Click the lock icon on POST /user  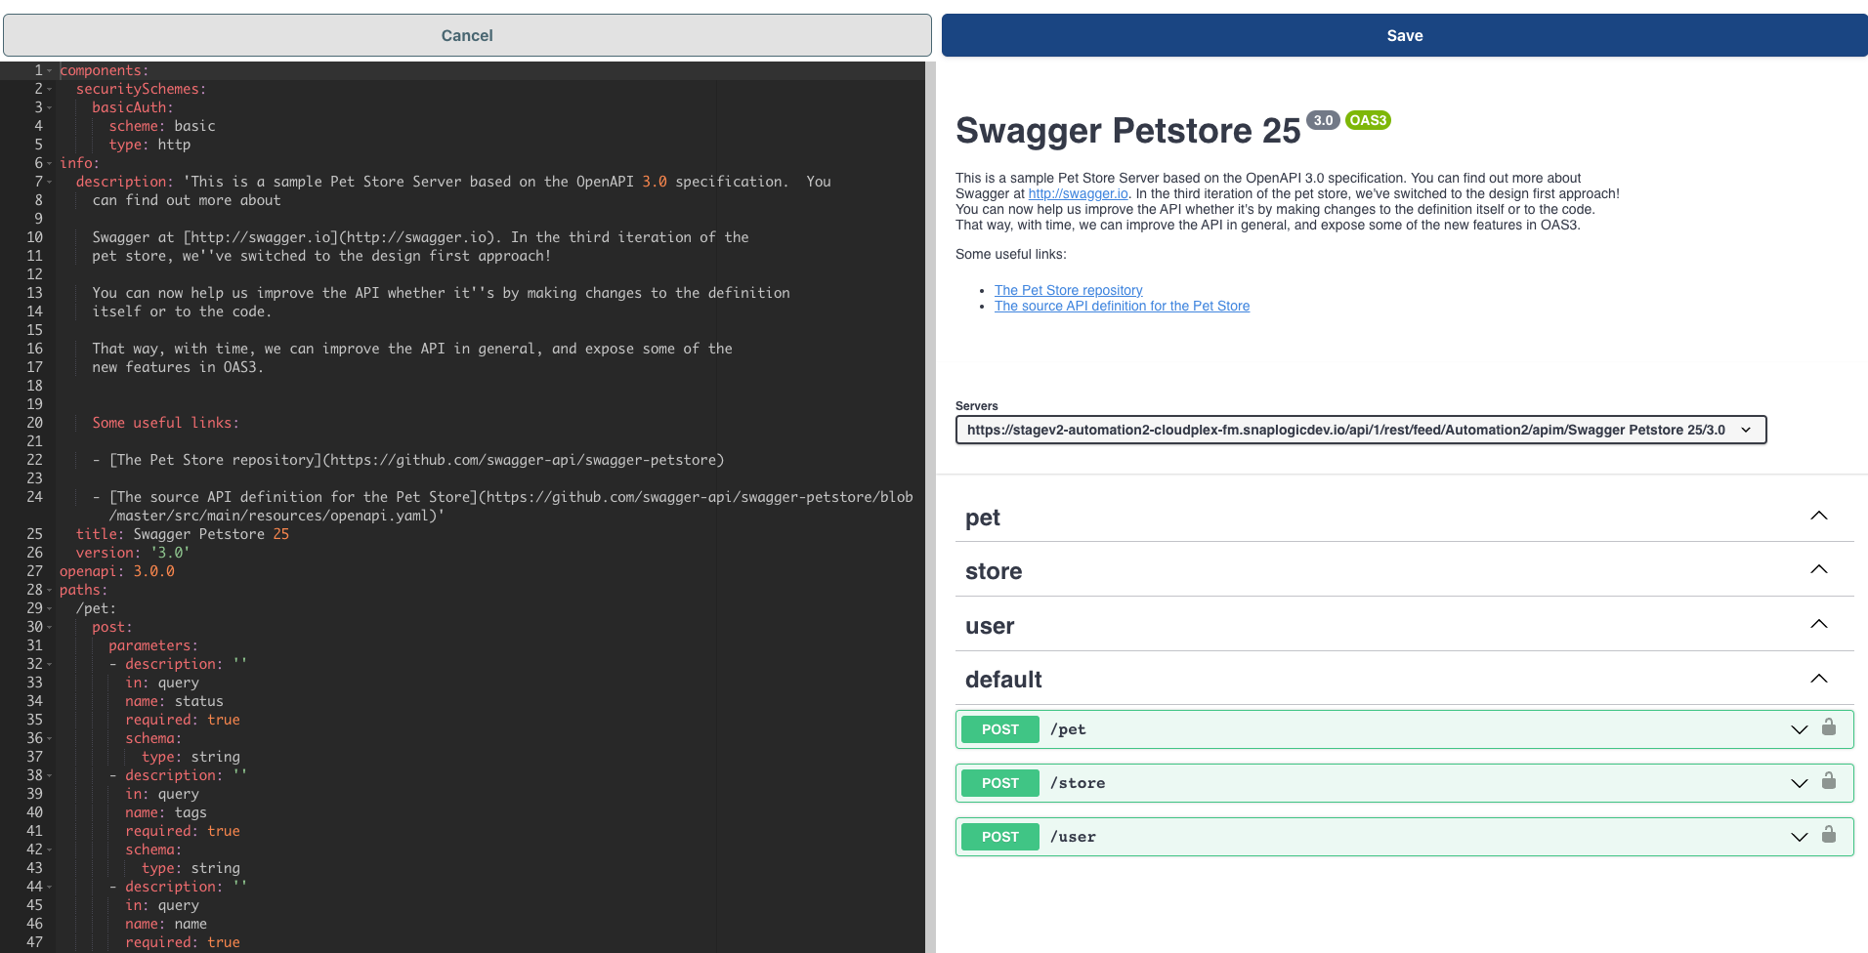point(1829,835)
